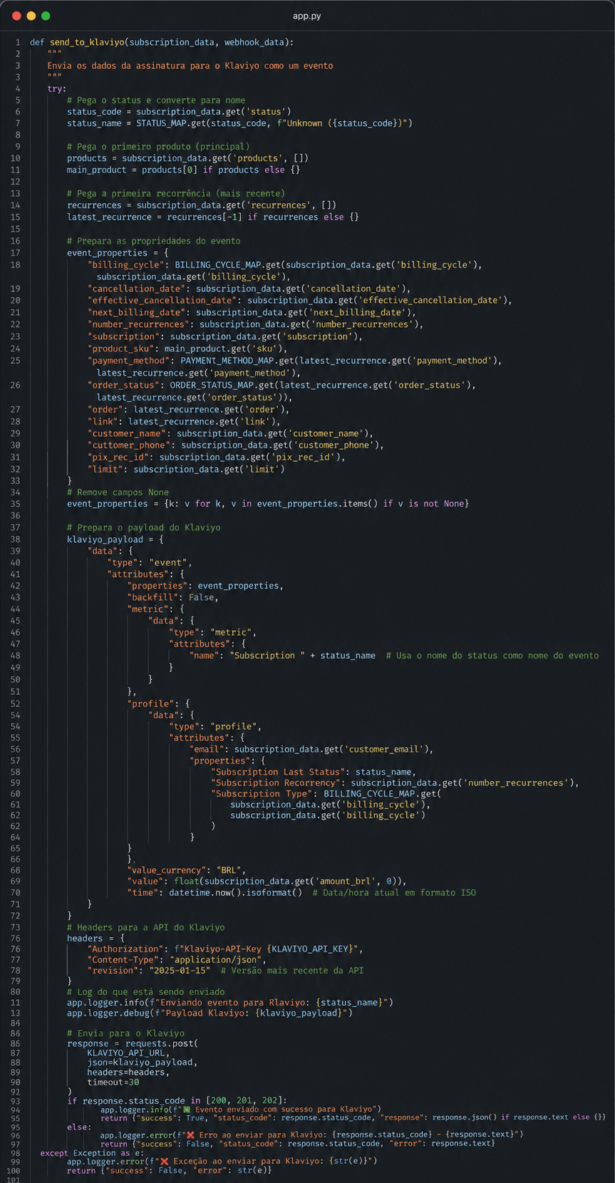
Task: Click comment "# Data/hora atual em formato ISO"
Action: coord(394,892)
